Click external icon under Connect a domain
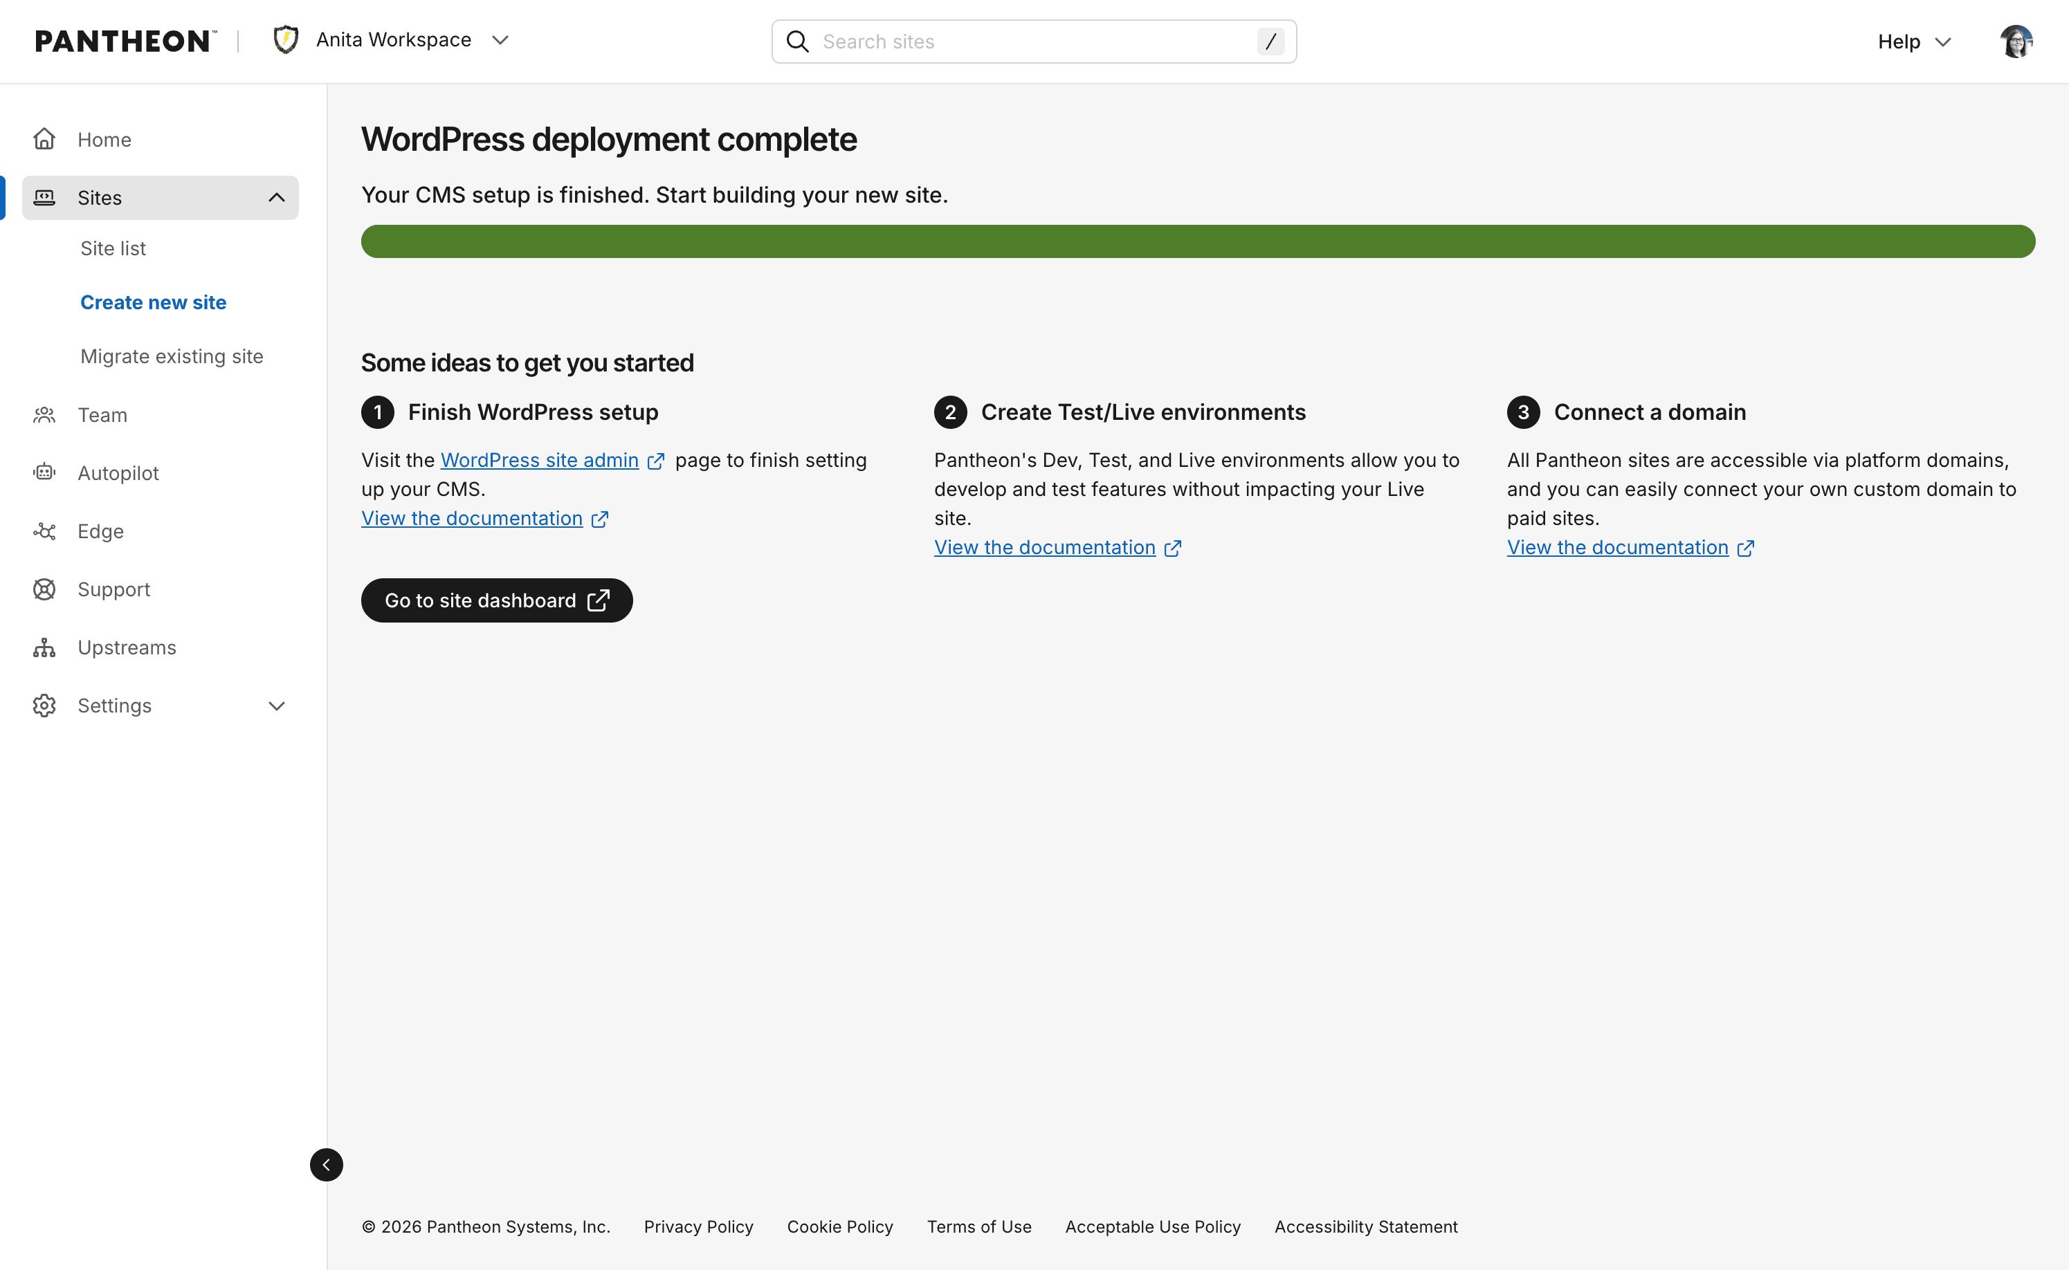Image resolution: width=2069 pixels, height=1270 pixels. pyautogui.click(x=1746, y=549)
